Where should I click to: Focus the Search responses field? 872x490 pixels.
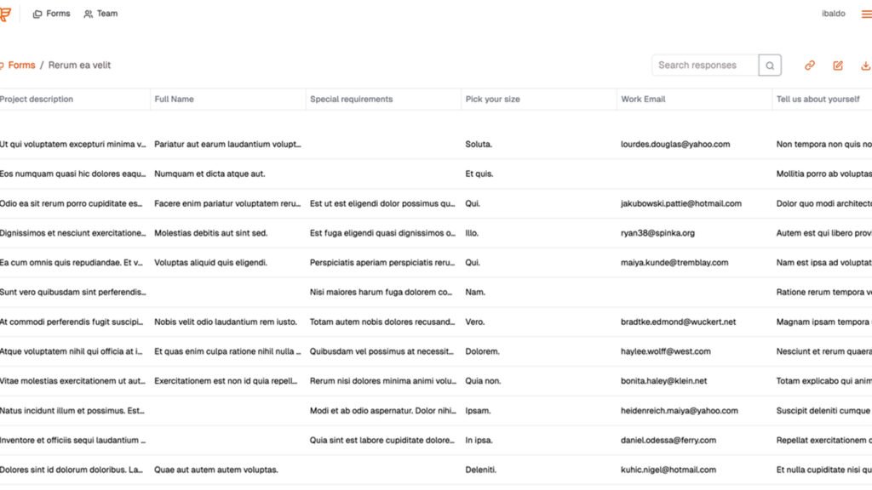(704, 66)
